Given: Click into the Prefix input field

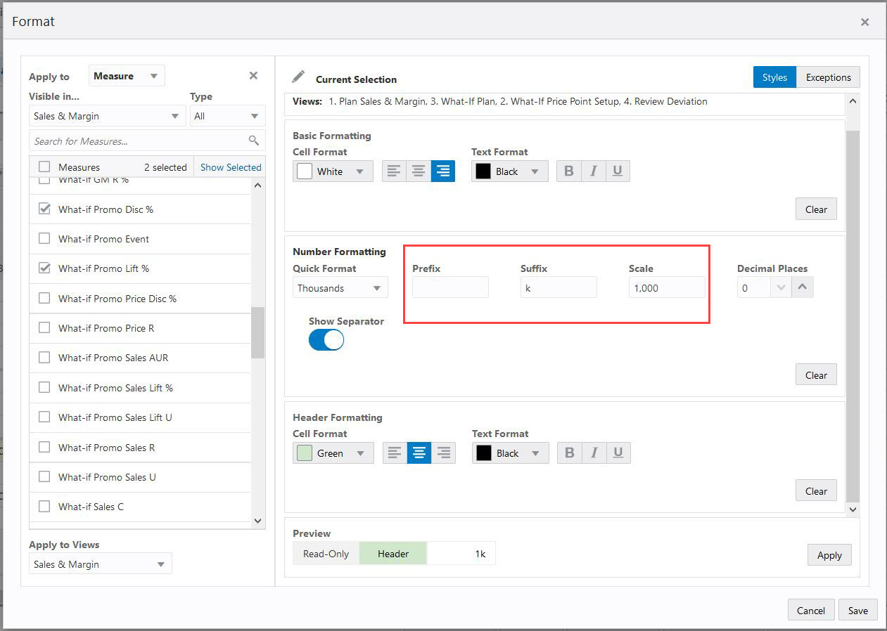Looking at the screenshot, I should 450,287.
